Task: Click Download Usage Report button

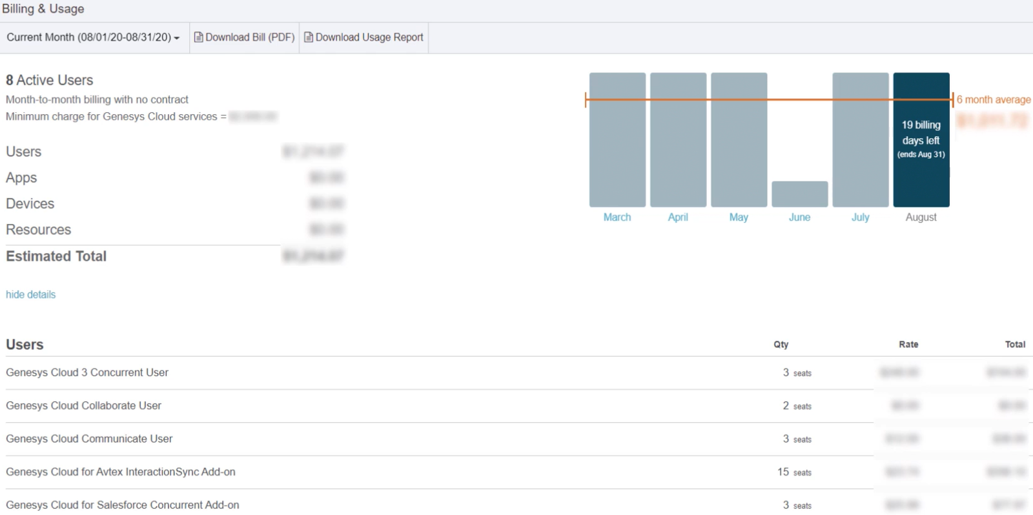Action: click(x=363, y=37)
